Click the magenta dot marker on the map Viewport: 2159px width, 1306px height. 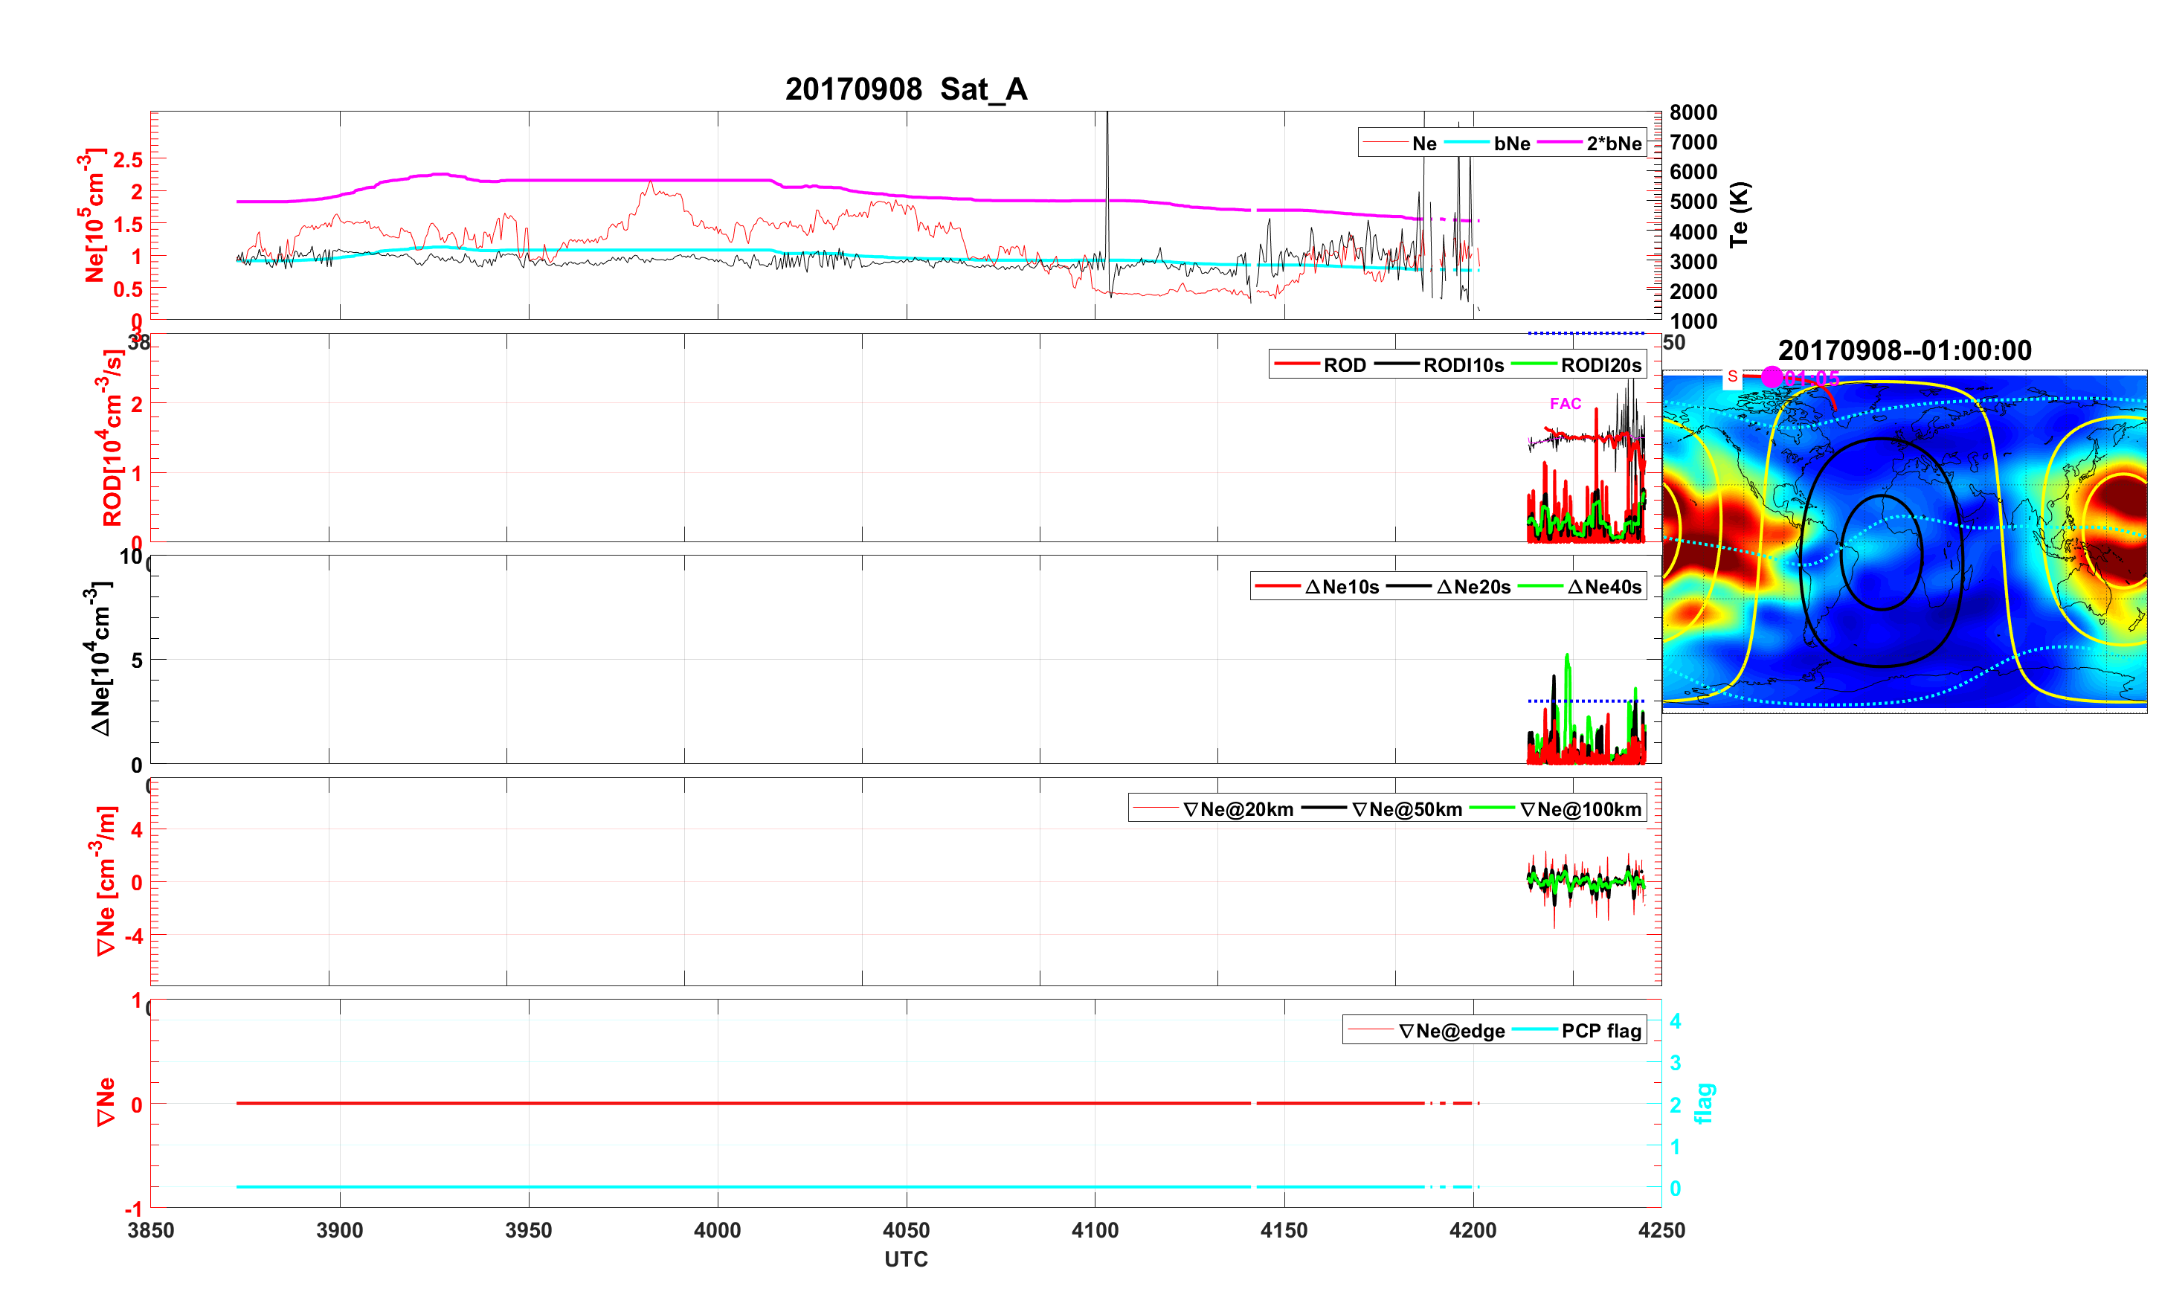[1772, 377]
